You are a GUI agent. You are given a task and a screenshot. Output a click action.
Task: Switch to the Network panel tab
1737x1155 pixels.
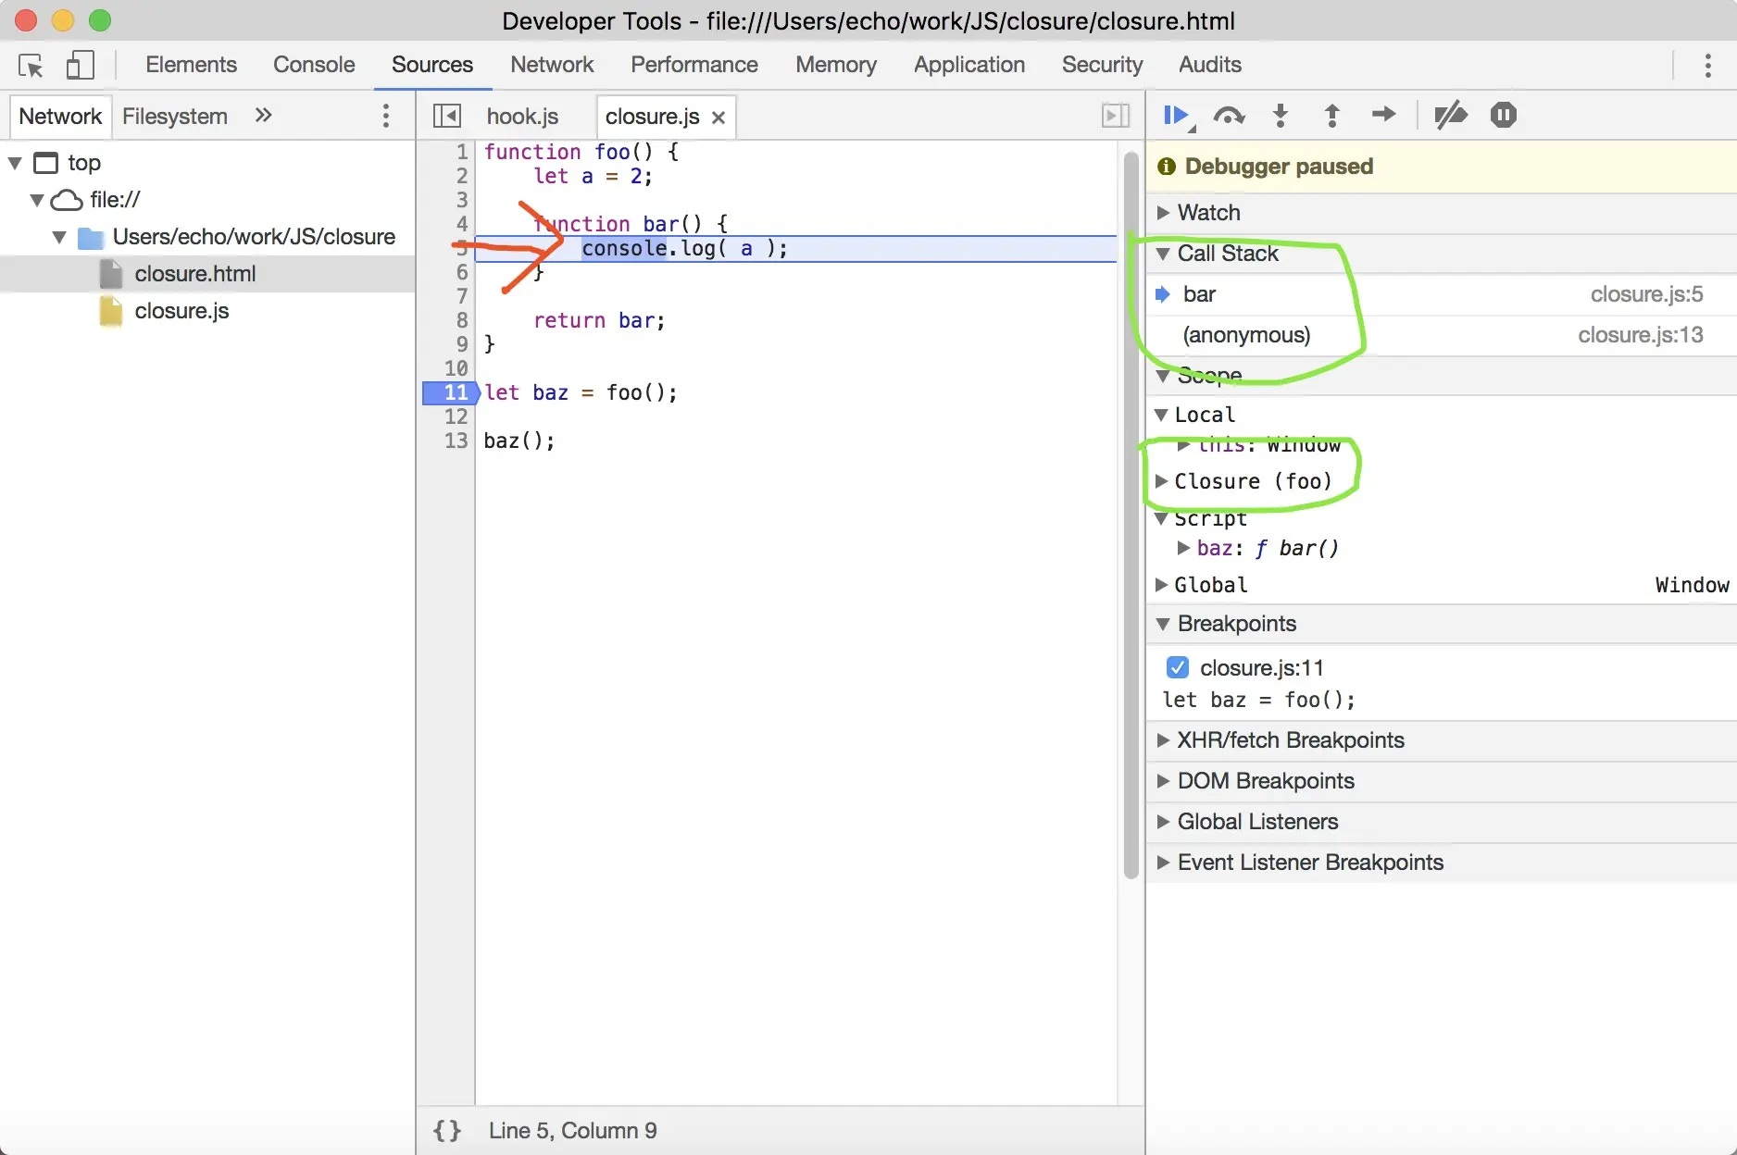click(552, 65)
